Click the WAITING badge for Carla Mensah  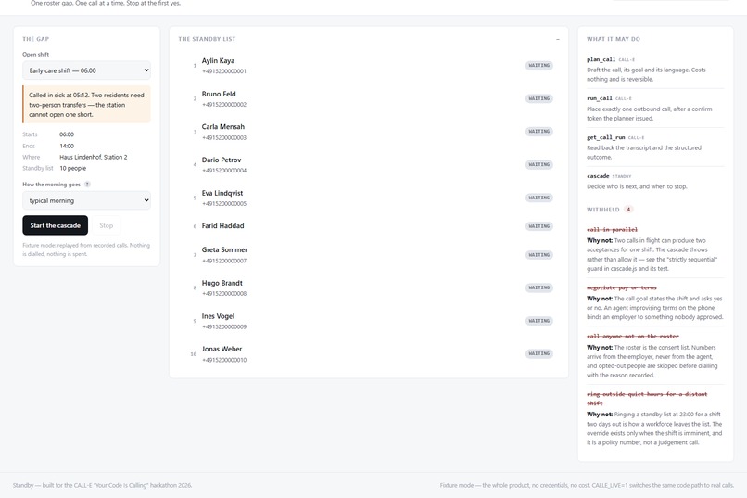[x=539, y=131]
